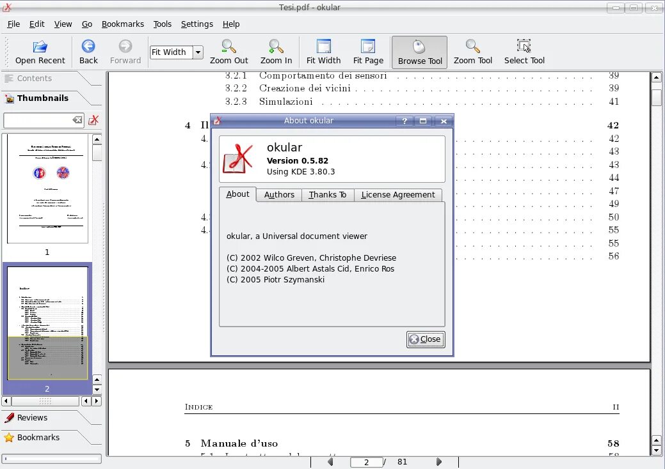
Task: Activate the Browse Tool
Action: 419,52
